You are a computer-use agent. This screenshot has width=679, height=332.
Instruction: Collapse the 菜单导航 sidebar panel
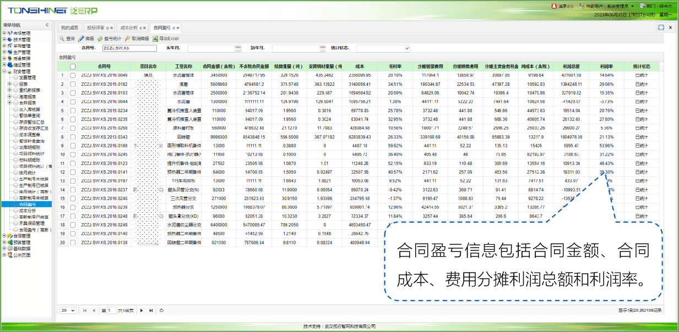[x=47, y=25]
